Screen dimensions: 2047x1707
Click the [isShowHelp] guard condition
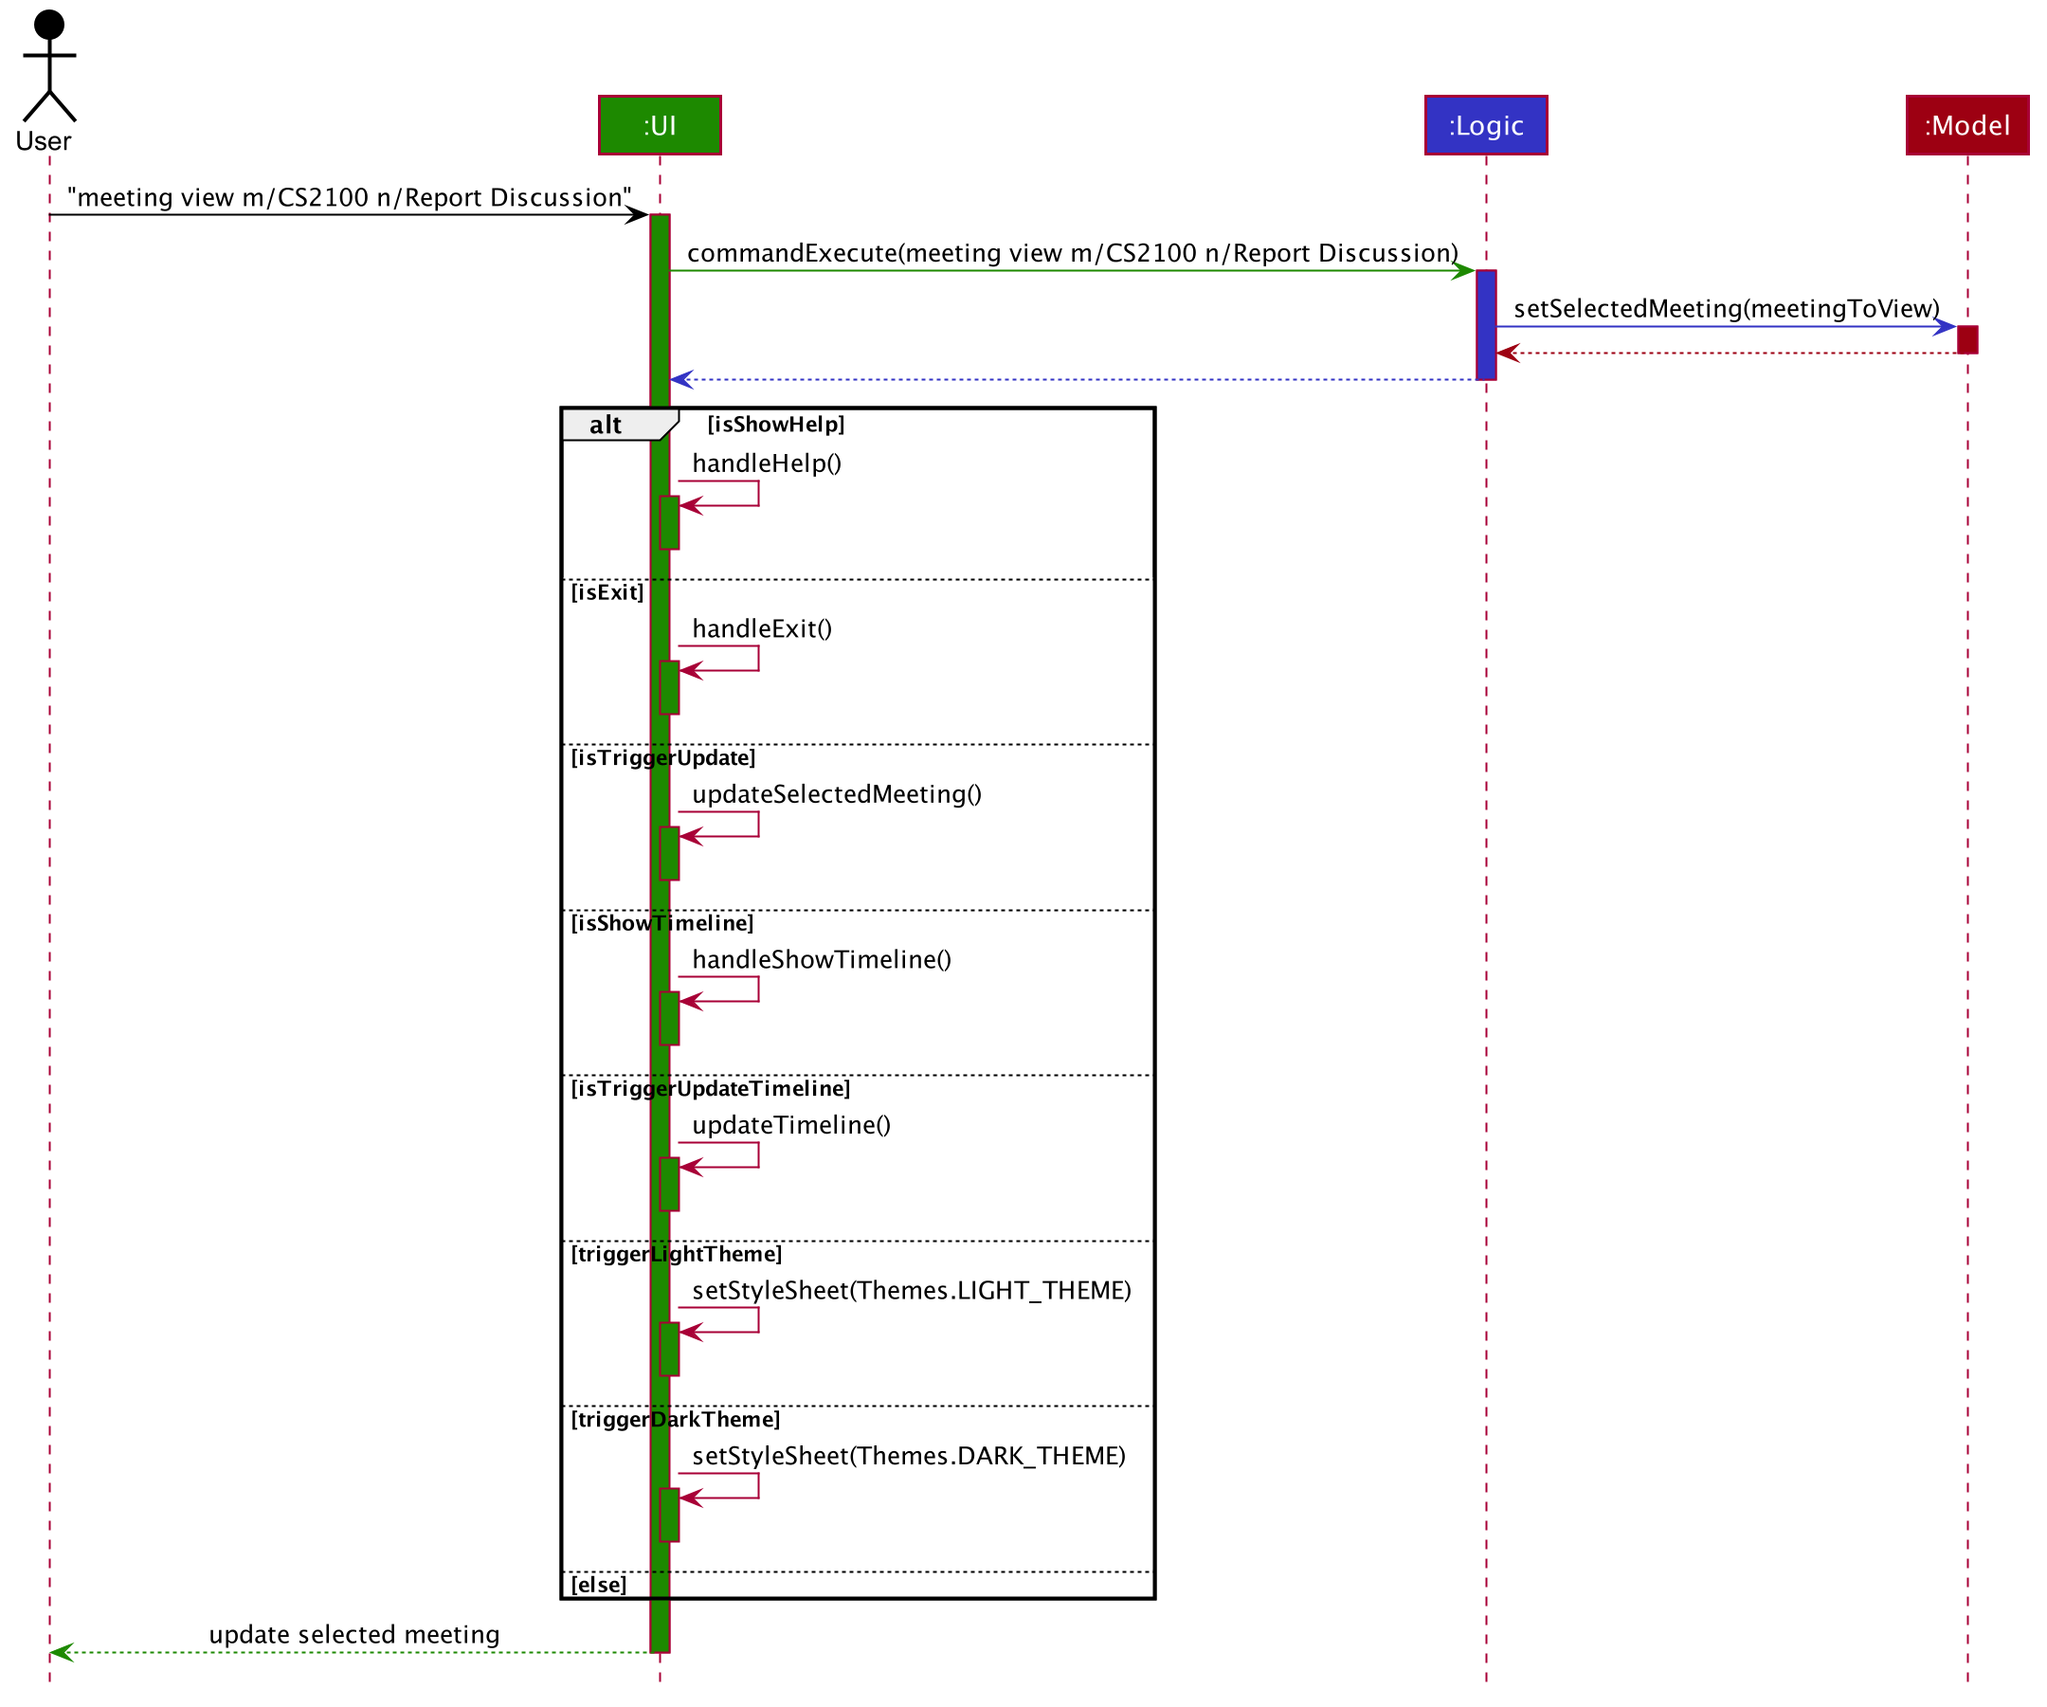pyautogui.click(x=776, y=424)
